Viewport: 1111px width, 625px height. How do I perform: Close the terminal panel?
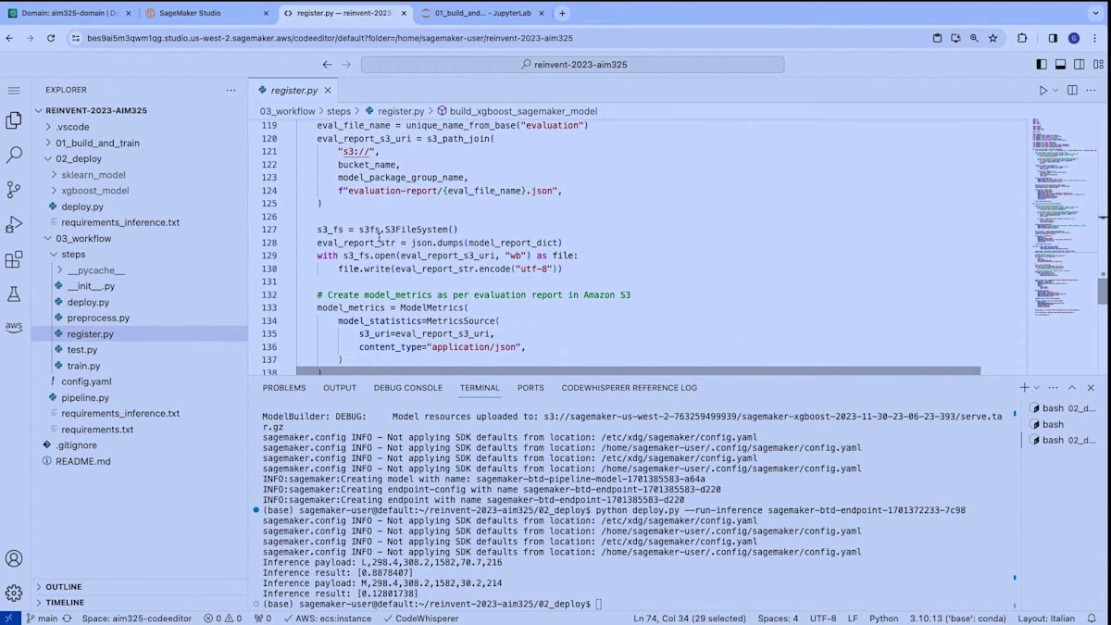[1092, 388]
